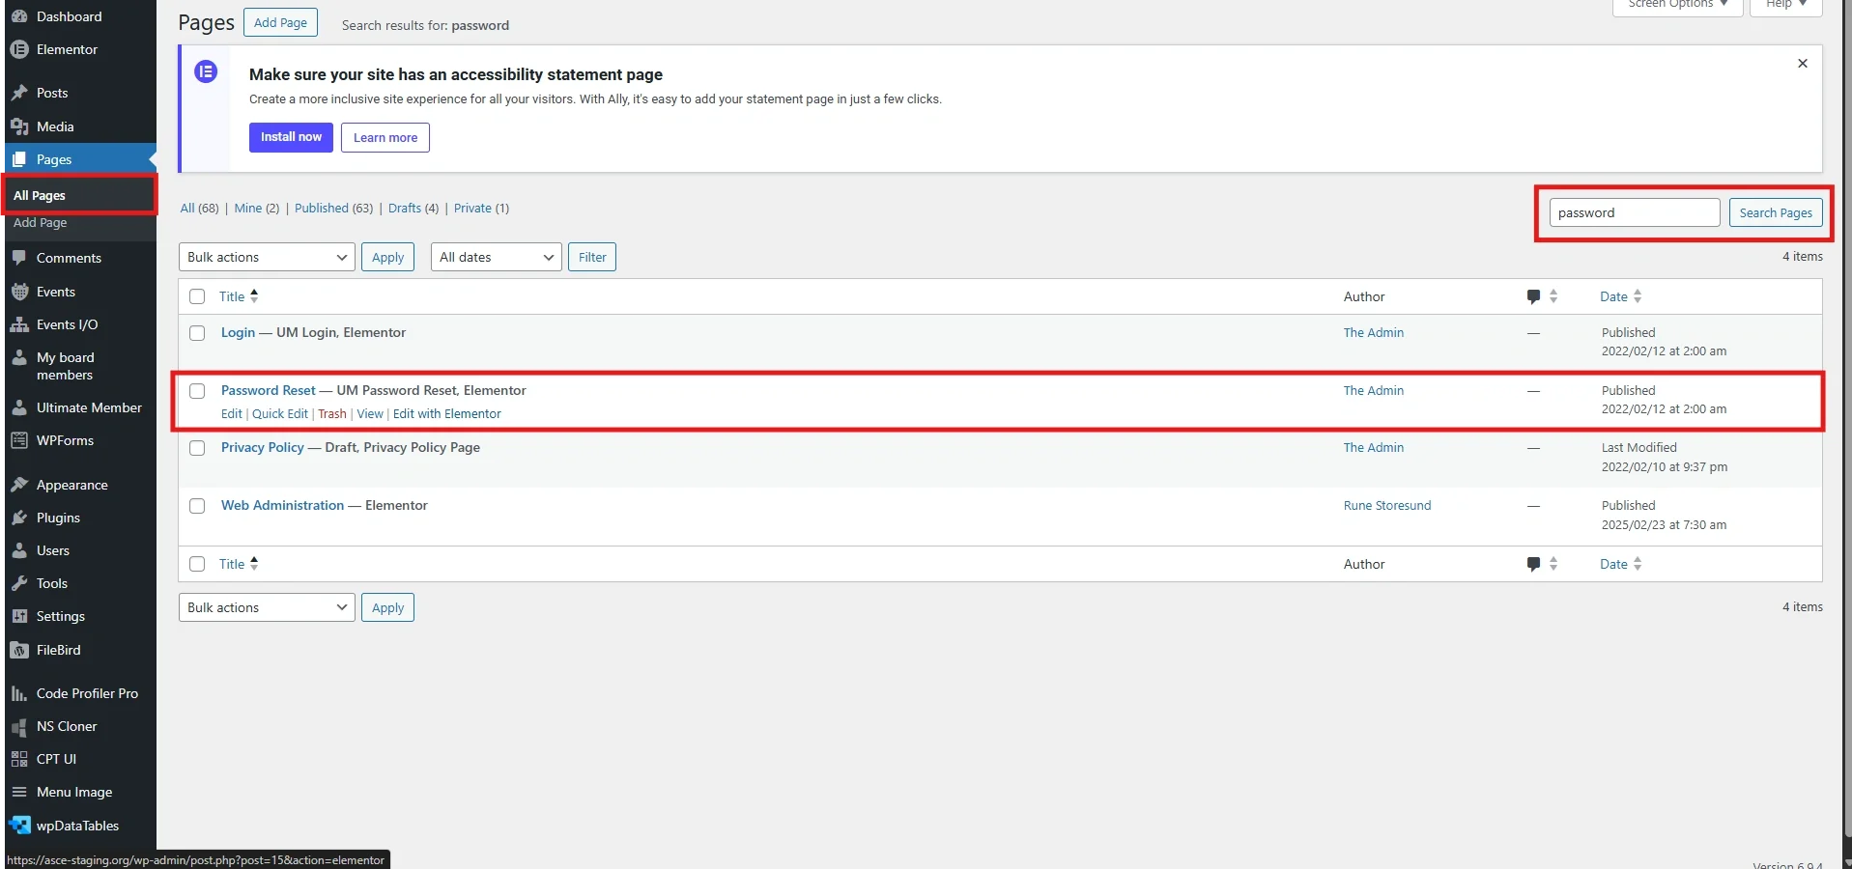Screen dimensions: 1852x869
Task: Click the bottom Apply bulk action button
Action: [x=387, y=607]
